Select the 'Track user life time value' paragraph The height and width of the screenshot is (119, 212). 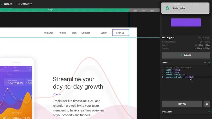click(x=79, y=108)
